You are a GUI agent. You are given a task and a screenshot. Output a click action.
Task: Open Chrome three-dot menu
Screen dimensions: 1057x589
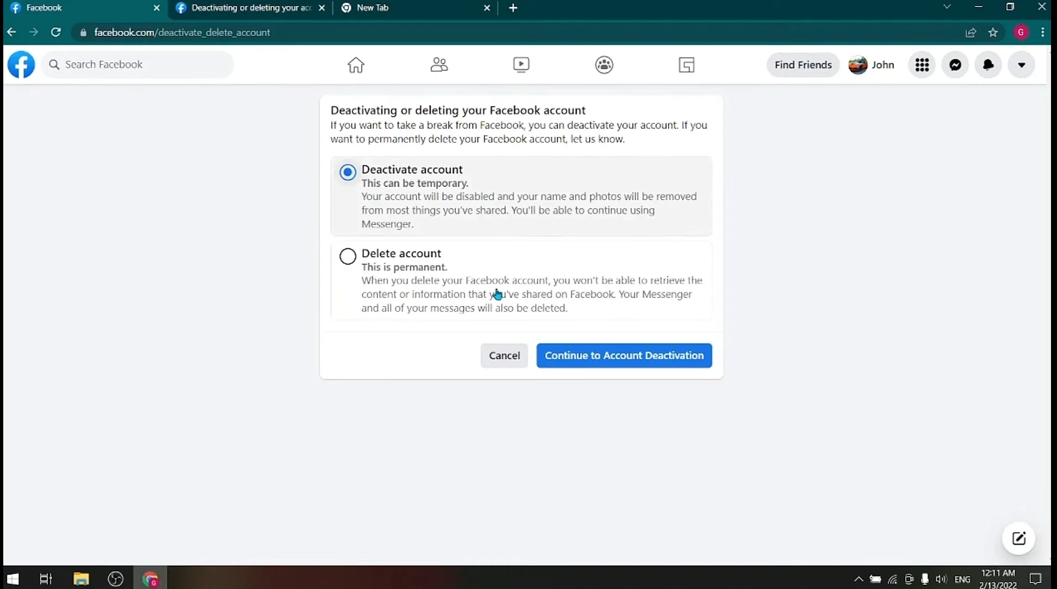click(x=1043, y=32)
